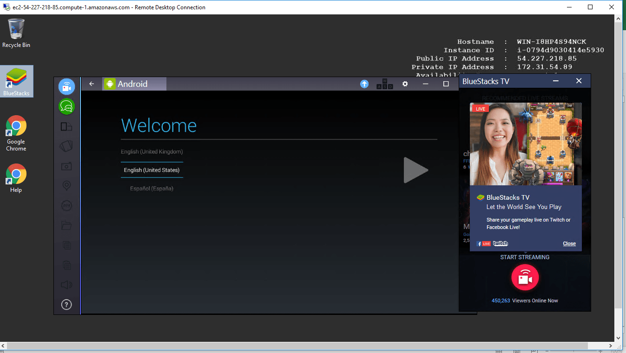Adjust volume via the speaker icon

66,285
